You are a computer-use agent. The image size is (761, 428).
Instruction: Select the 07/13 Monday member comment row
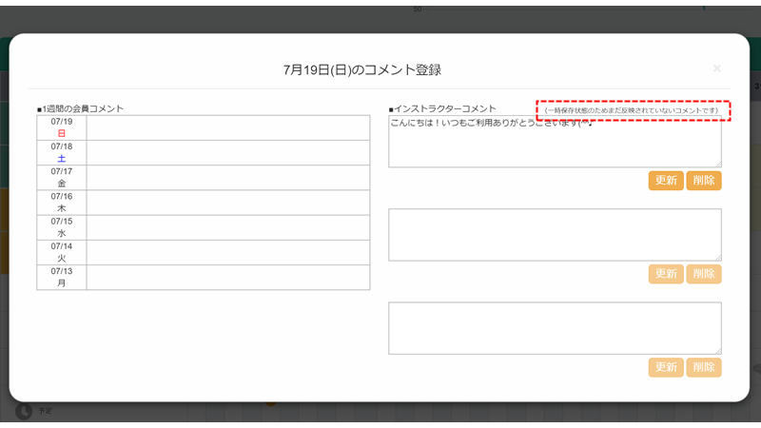[x=227, y=277]
